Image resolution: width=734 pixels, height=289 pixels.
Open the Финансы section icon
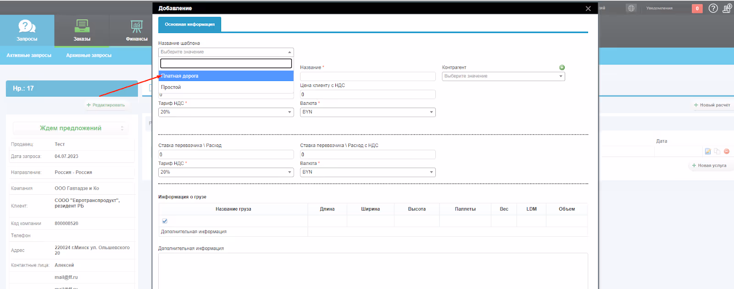136,27
